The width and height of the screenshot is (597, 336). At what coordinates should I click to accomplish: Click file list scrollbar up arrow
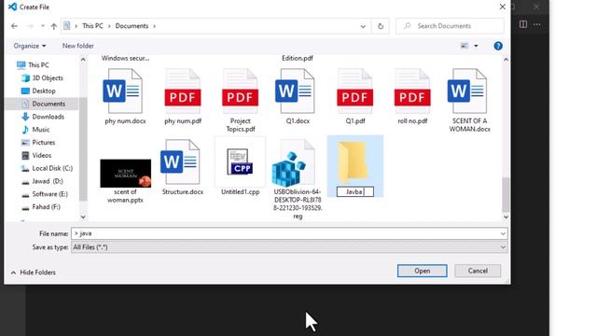[x=506, y=60]
